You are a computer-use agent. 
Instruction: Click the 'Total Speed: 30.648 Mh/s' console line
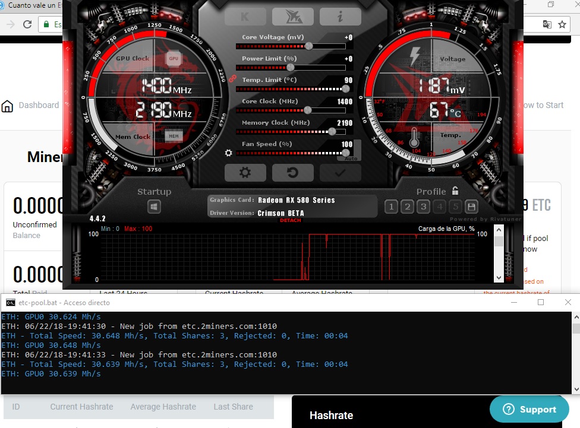(175, 336)
